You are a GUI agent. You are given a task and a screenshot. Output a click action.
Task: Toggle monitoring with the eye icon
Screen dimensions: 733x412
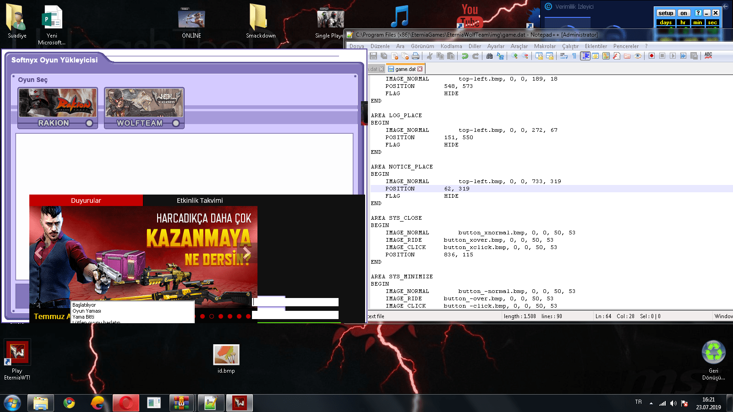[x=638, y=56]
